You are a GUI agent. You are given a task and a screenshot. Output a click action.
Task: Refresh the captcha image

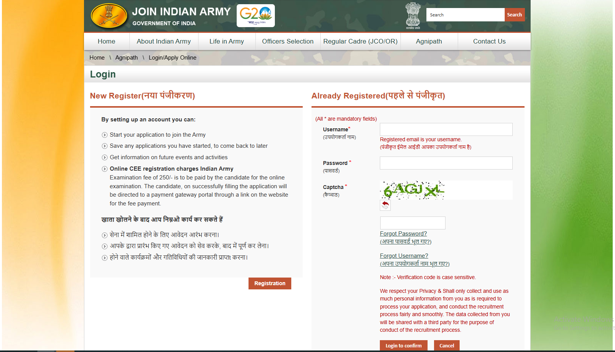tap(385, 205)
